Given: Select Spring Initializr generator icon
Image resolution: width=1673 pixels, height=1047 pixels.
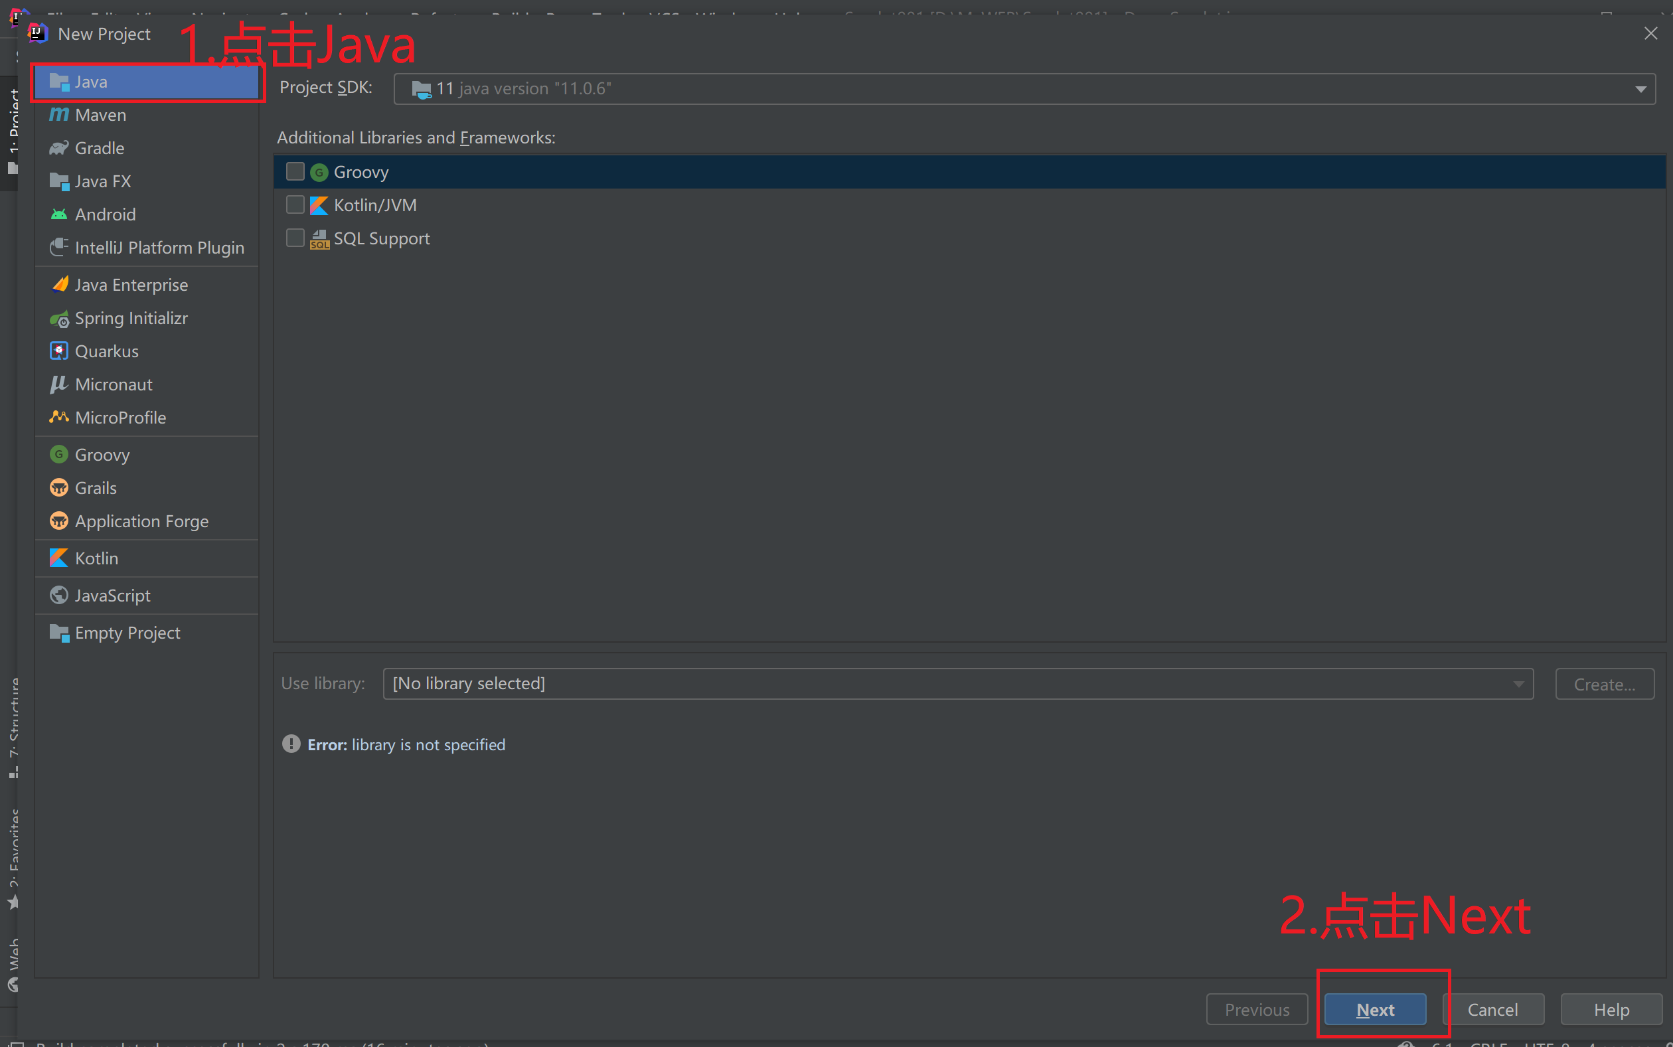Looking at the screenshot, I should tap(60, 319).
